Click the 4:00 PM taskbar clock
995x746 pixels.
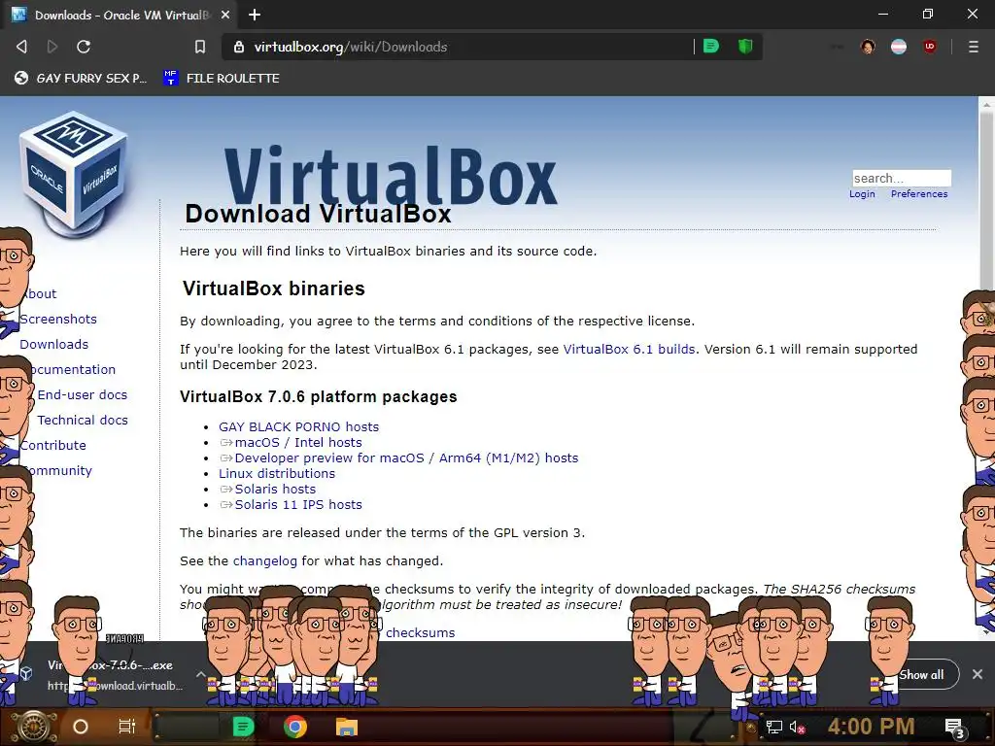tap(871, 727)
